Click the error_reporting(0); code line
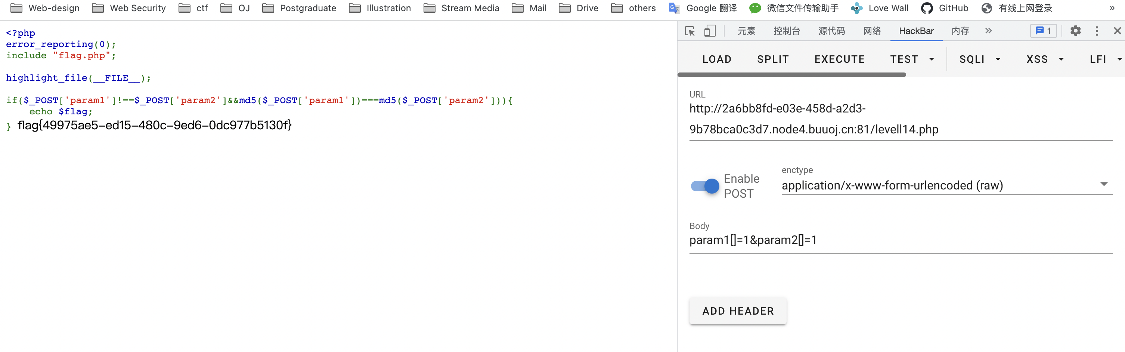Image resolution: width=1125 pixels, height=352 pixels. [61, 44]
